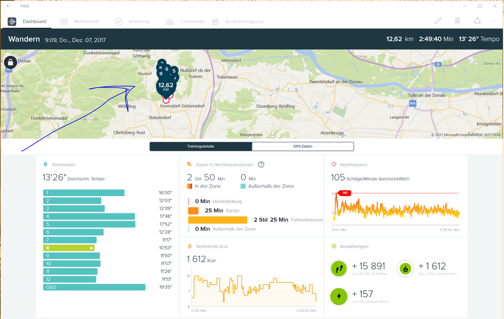Click the 141 peak heart rate marker
Viewport: 504px width, 319px height.
click(345, 193)
